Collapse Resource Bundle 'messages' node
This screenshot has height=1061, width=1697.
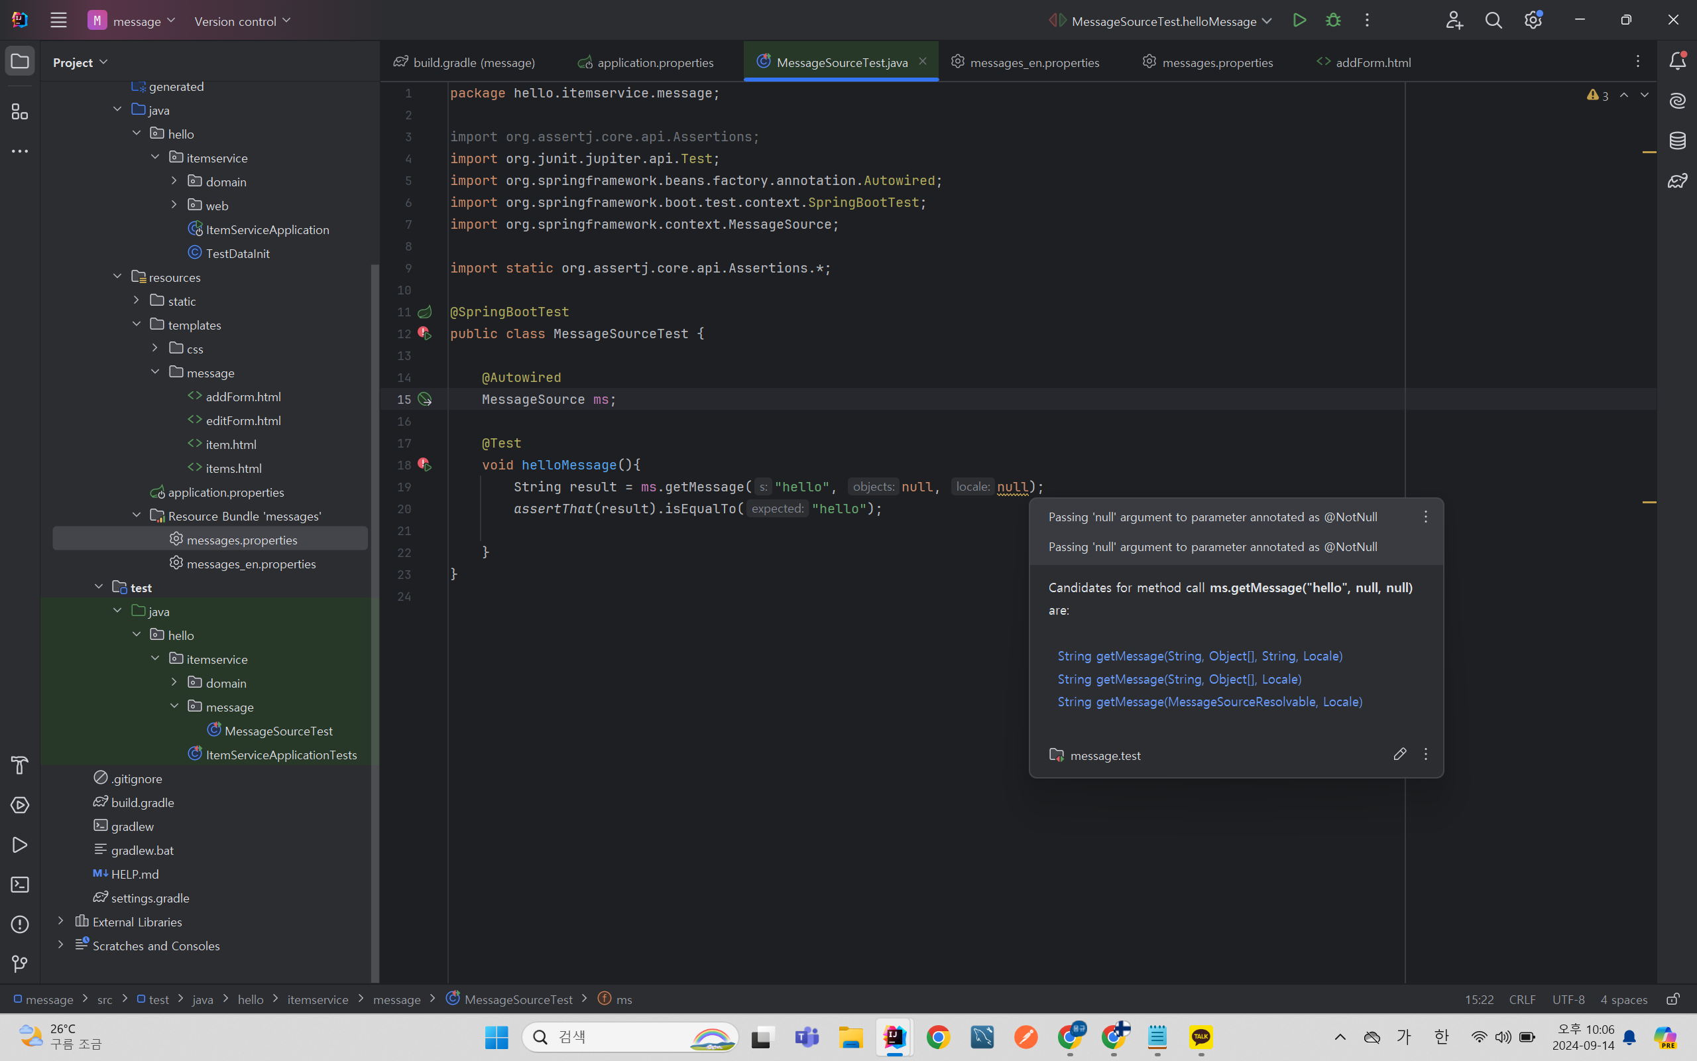click(x=136, y=515)
